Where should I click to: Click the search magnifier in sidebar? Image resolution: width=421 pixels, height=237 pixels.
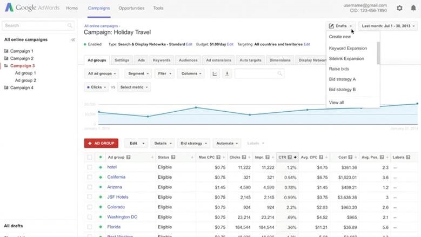coord(70,25)
